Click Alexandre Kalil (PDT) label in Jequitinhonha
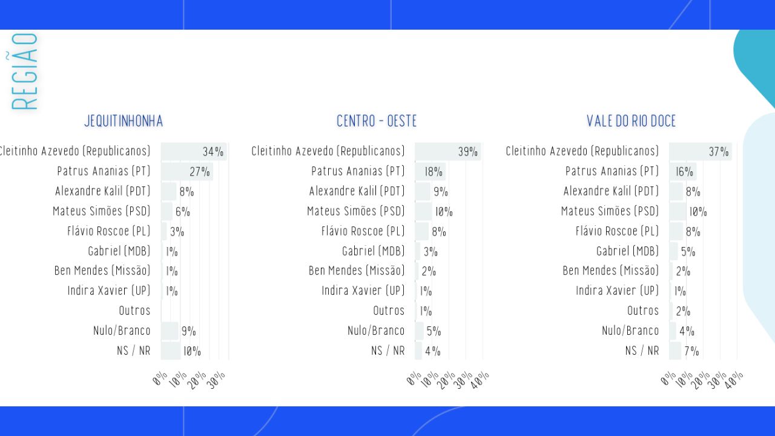Image resolution: width=775 pixels, height=436 pixels. click(x=103, y=191)
